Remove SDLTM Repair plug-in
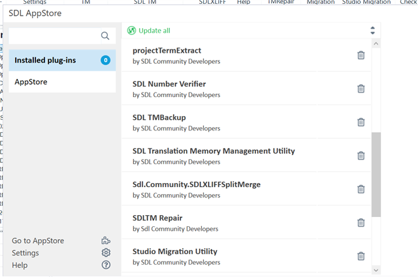 [x=361, y=223]
